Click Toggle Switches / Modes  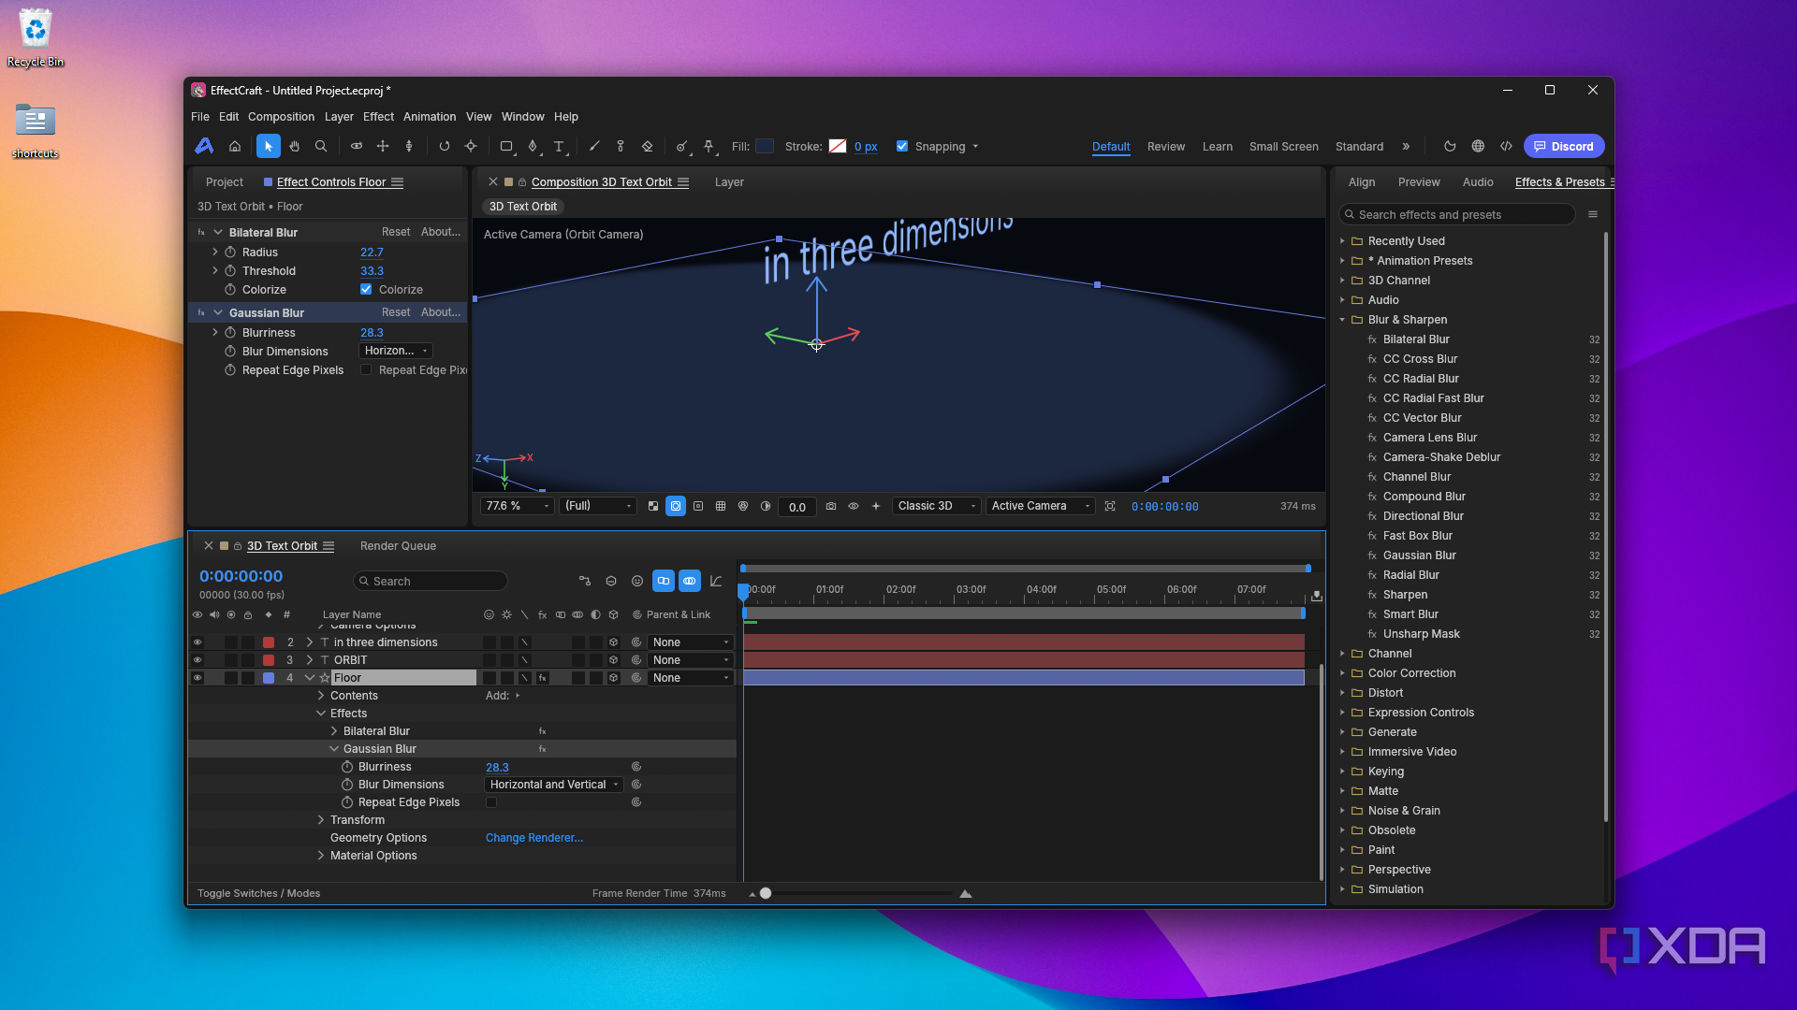pyautogui.click(x=258, y=893)
